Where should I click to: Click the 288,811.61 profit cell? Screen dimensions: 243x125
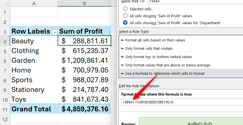tap(84, 41)
